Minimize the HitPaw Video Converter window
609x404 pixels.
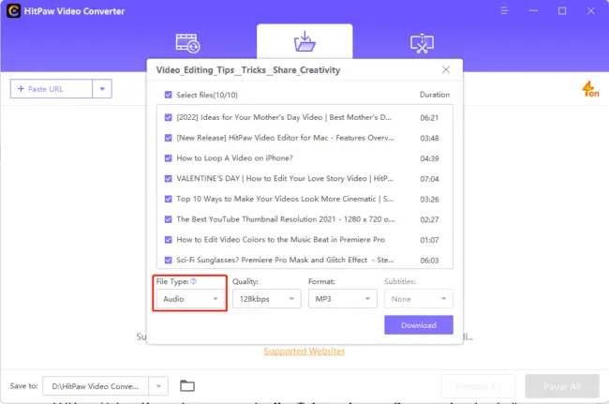pos(534,11)
